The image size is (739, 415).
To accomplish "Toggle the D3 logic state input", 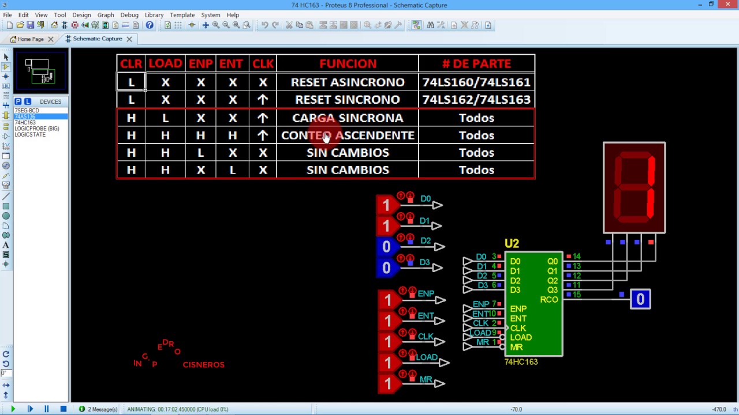I will pyautogui.click(x=387, y=267).
